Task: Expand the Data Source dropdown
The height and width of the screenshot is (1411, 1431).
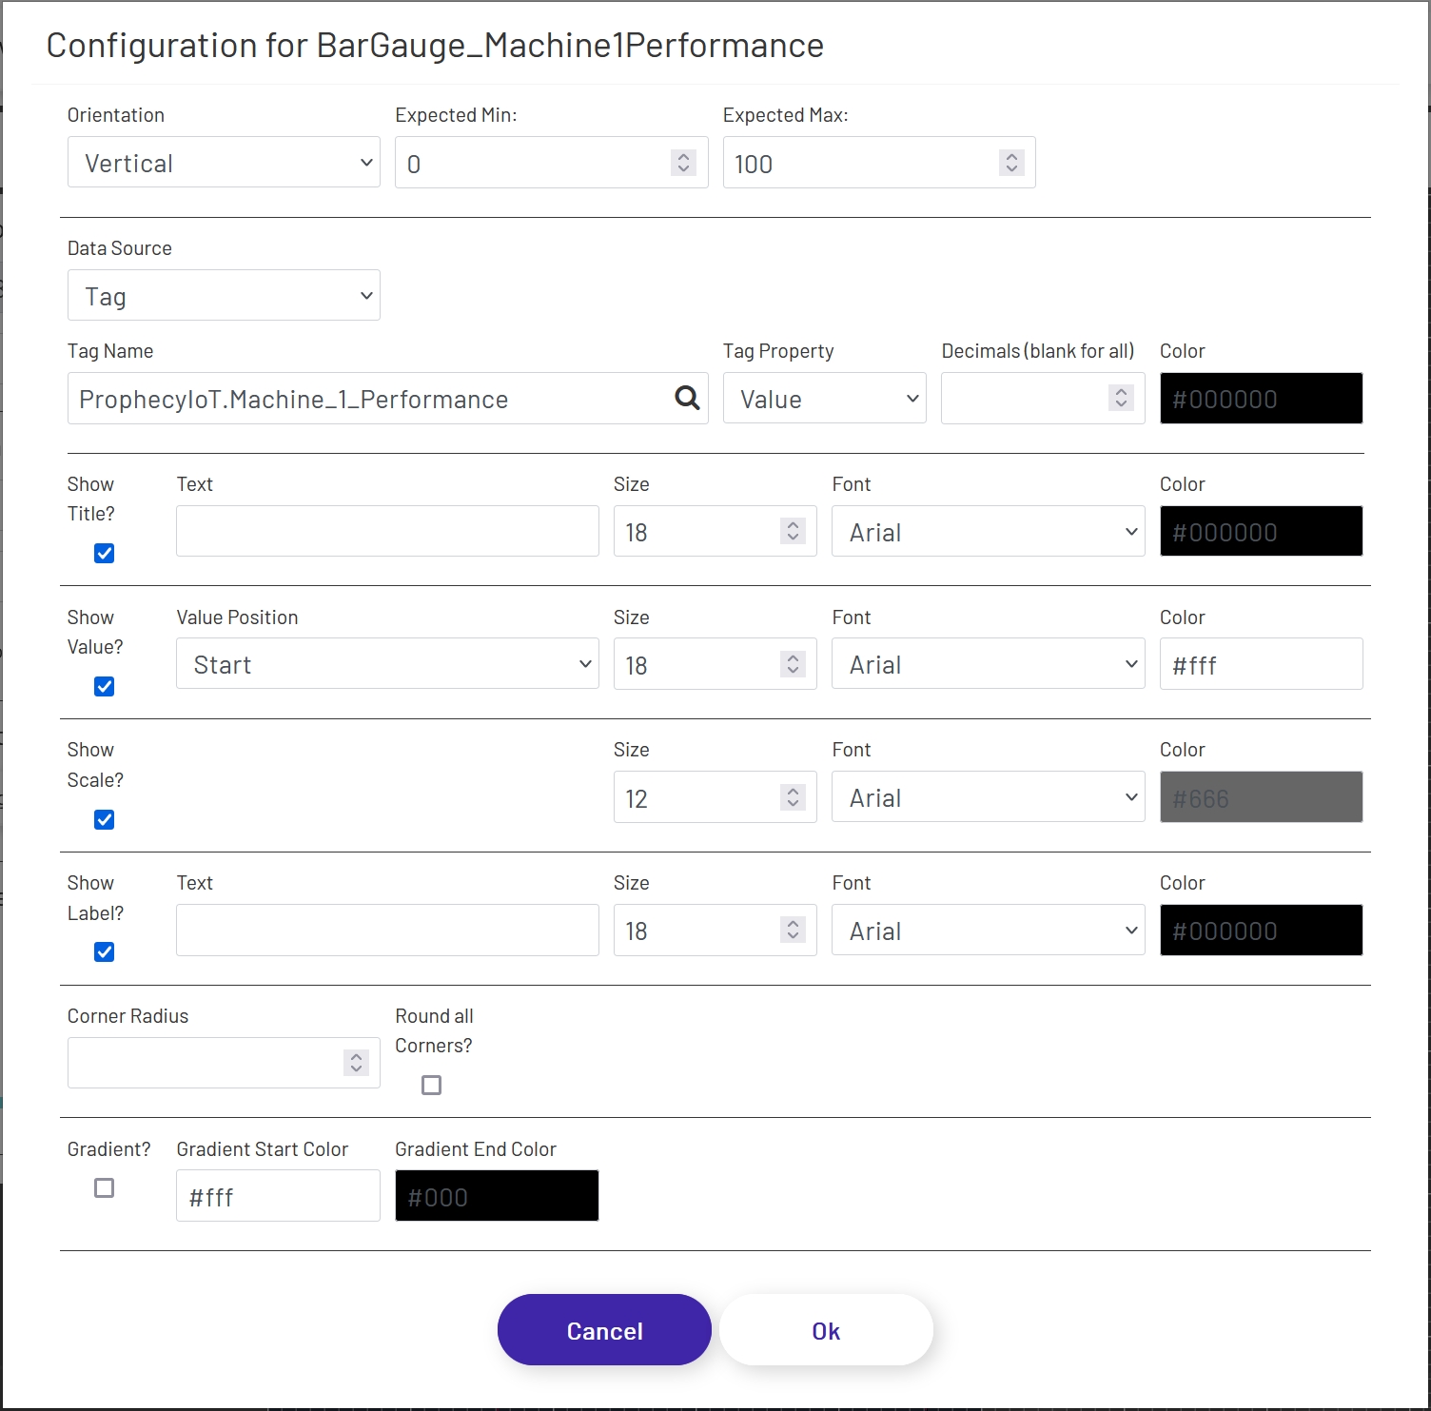Action: click(224, 296)
